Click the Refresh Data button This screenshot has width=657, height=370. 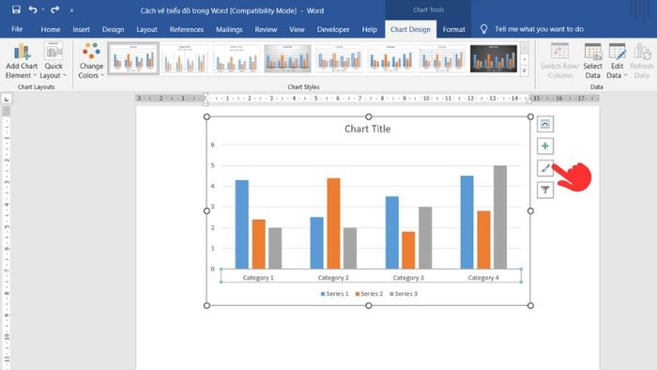(x=641, y=62)
